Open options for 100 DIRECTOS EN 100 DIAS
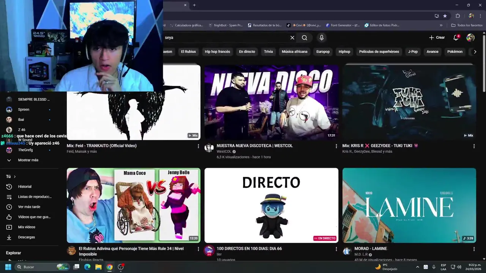 tap(336, 249)
